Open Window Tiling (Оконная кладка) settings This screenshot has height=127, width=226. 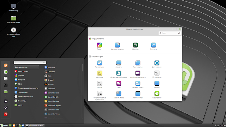pyautogui.click(x=138, y=84)
